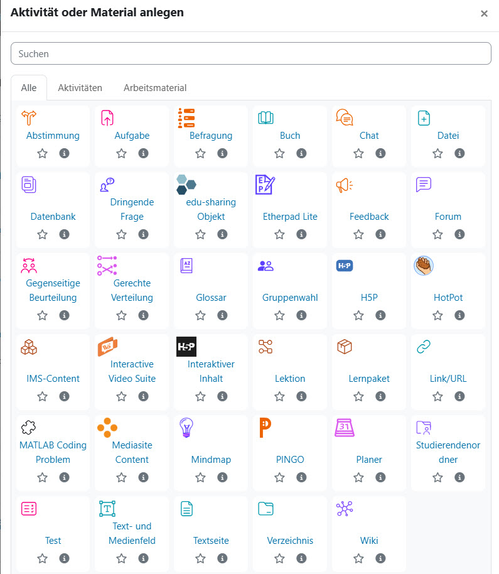Image resolution: width=499 pixels, height=574 pixels.
Task: Switch to the Aktivitäten tab
Action: coord(80,88)
